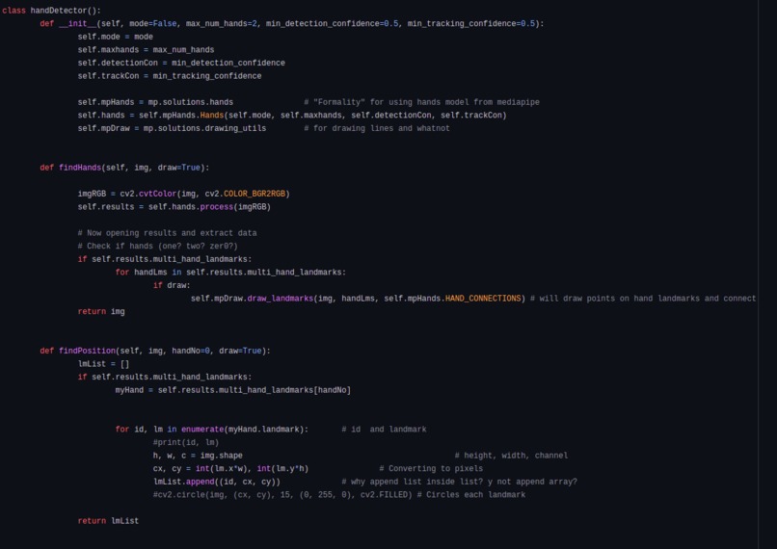
Task: Click 'myHand = self.results.multi_hand_landmarks[handNo]' line
Action: coord(233,390)
